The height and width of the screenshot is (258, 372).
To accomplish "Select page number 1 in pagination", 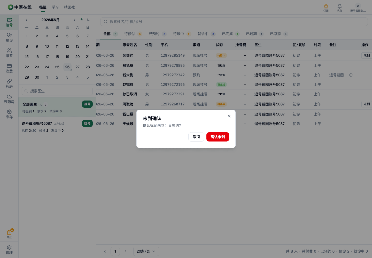I will point(115,251).
